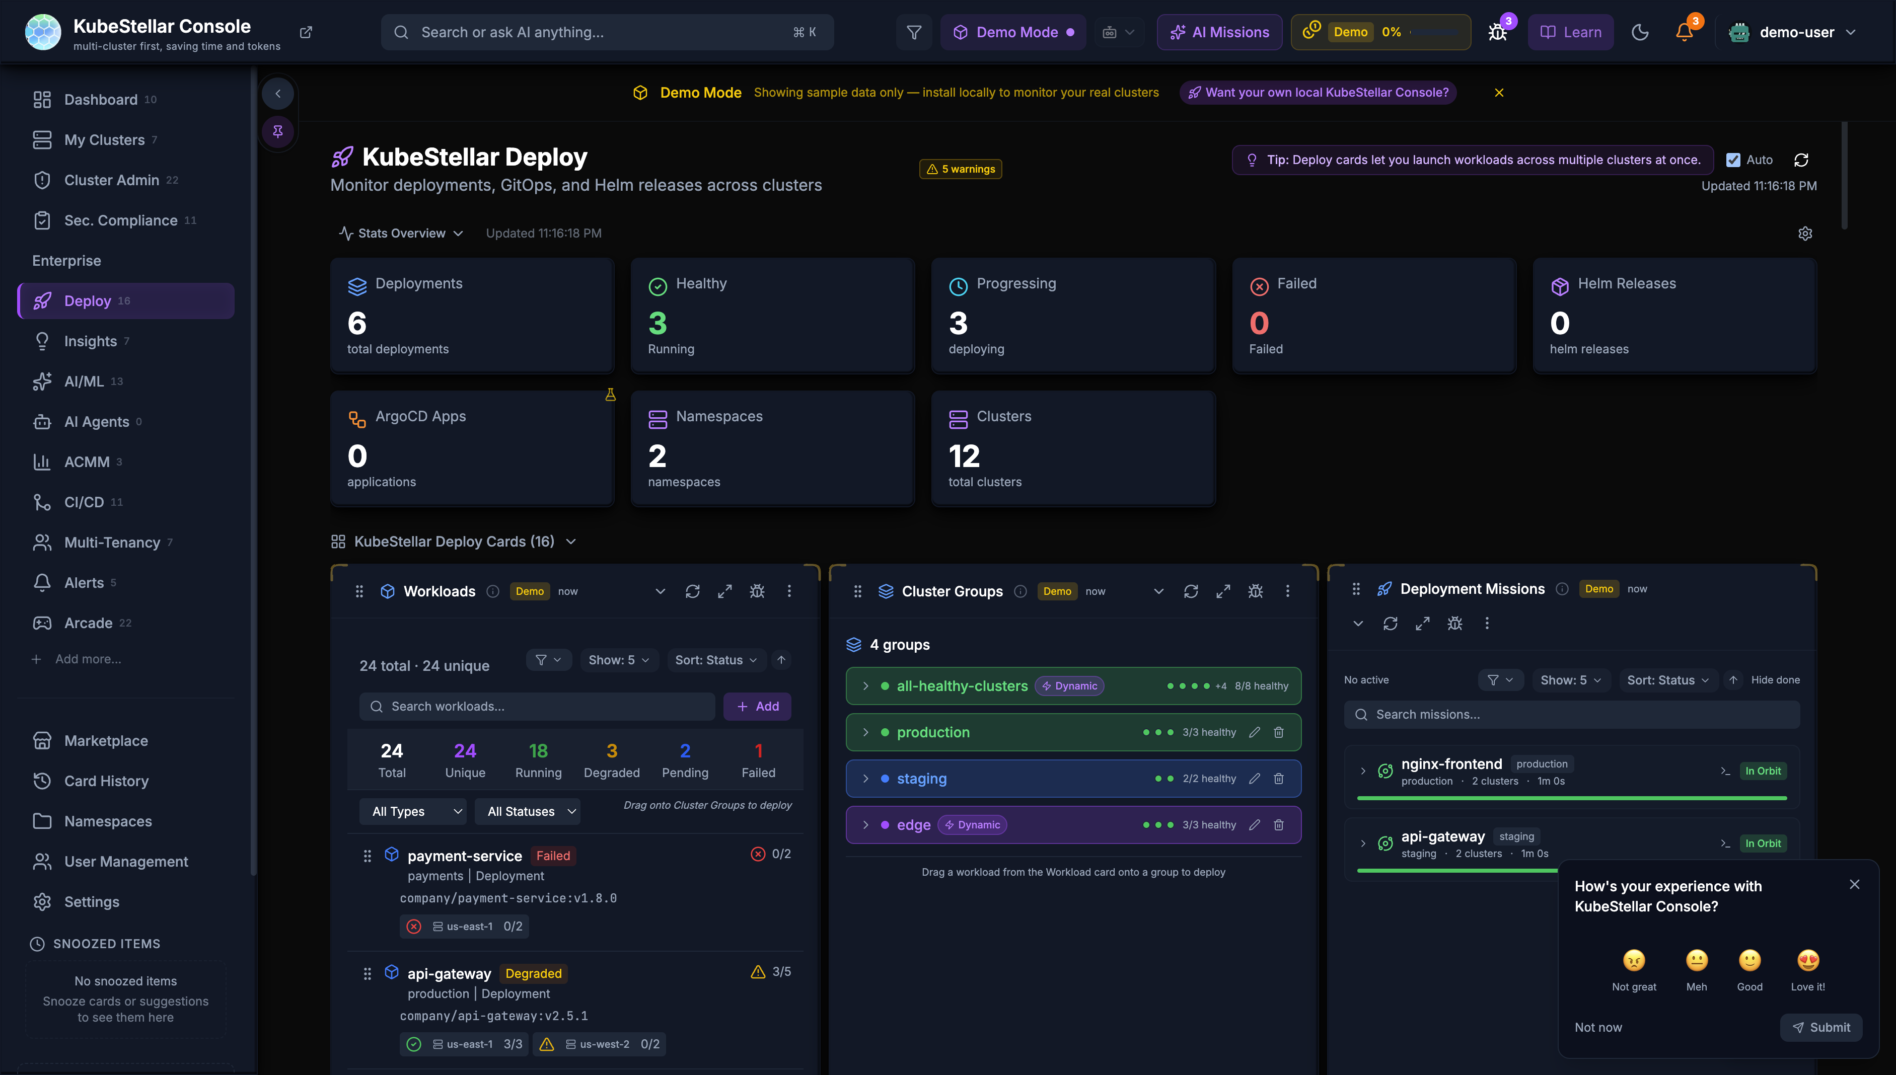
Task: Click Not now in feedback popup
Action: pos(1598,1027)
